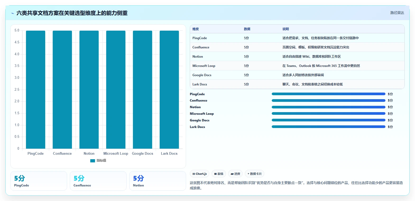Click the Google Docs progress bar
This screenshot has height=201, width=415.
329,120
